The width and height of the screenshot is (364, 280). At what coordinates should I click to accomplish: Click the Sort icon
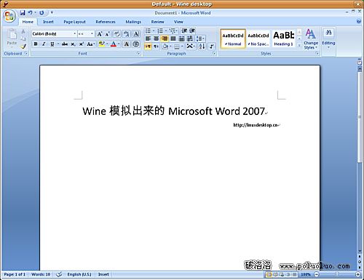[202, 46]
